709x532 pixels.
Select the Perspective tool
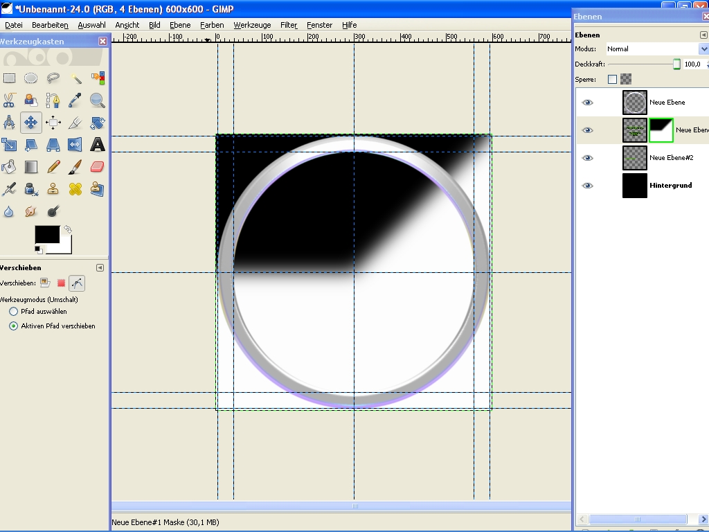53,145
